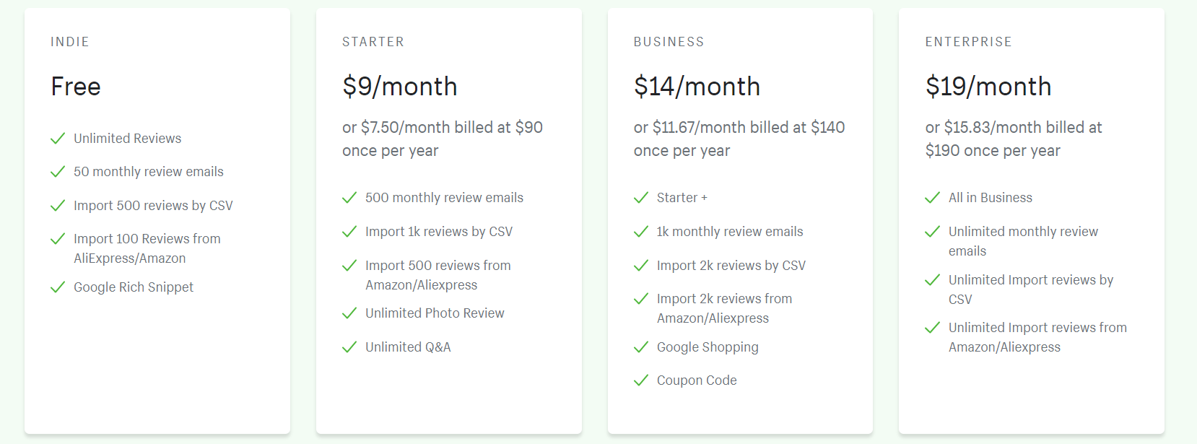The height and width of the screenshot is (444, 1197).
Task: Click the $19/month price text
Action: 988,87
